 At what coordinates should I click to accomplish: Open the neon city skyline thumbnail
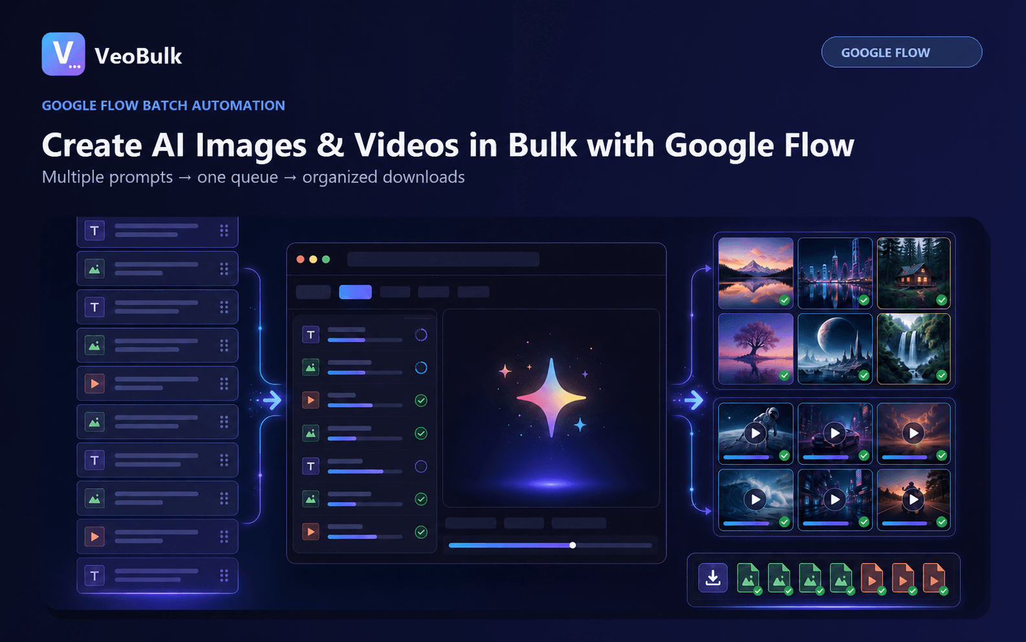pos(835,273)
